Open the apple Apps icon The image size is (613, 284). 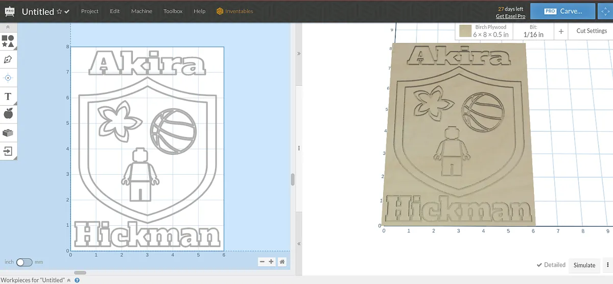(x=8, y=113)
